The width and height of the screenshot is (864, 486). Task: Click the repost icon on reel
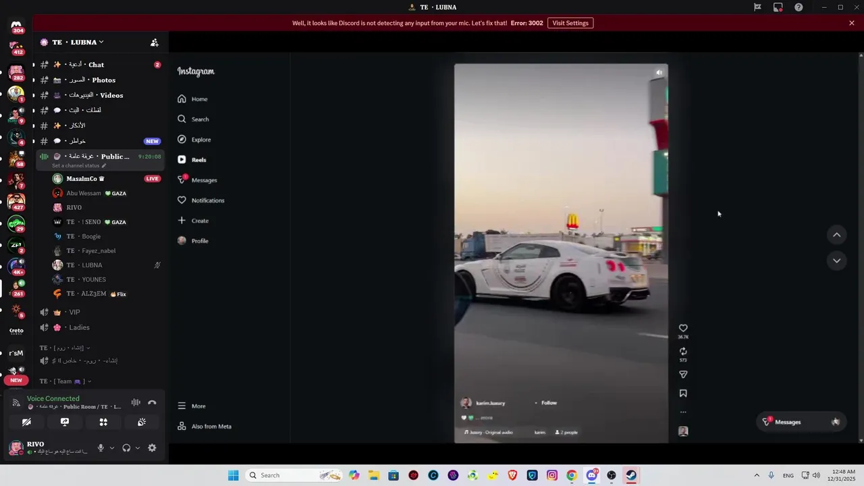[x=683, y=352]
